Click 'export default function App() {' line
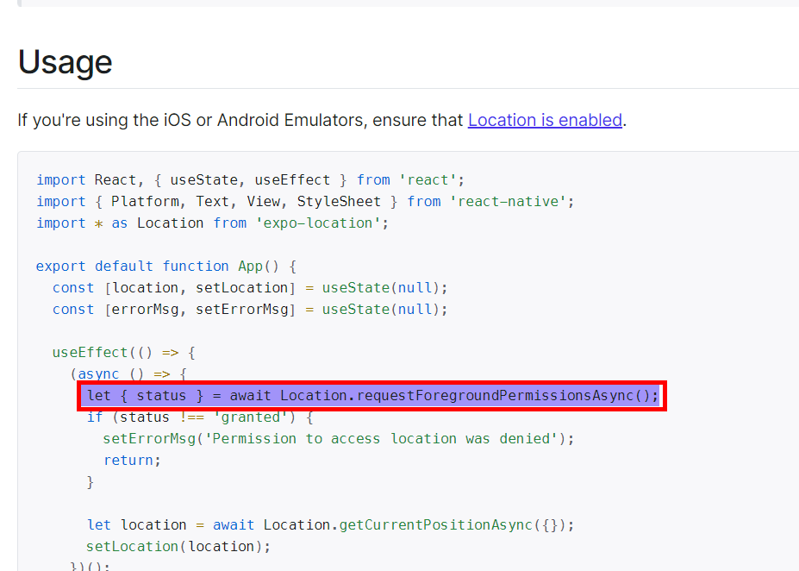Image resolution: width=799 pixels, height=571 pixels. [166, 267]
